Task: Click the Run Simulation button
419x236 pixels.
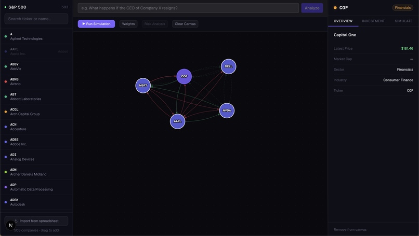Action: click(97, 24)
